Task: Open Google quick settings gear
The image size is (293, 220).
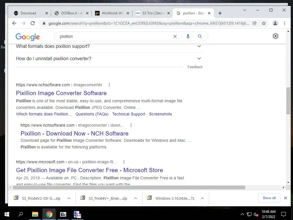Action: [276, 36]
